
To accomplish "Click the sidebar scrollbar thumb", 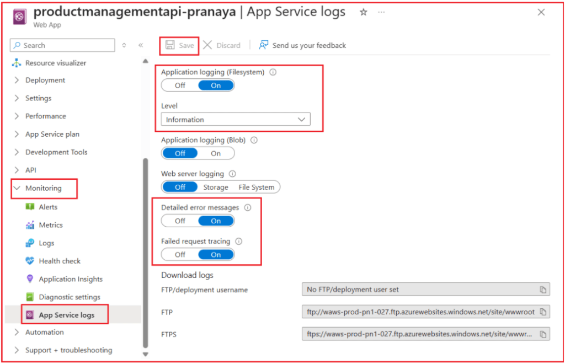I will (146, 252).
